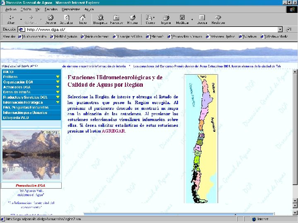The width and height of the screenshot is (298, 223).
Task: Open the address bar dropdown arrow
Action: [280, 29]
